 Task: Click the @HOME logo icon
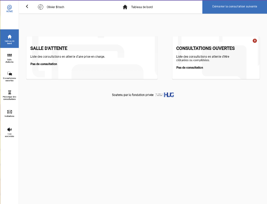(10, 9)
